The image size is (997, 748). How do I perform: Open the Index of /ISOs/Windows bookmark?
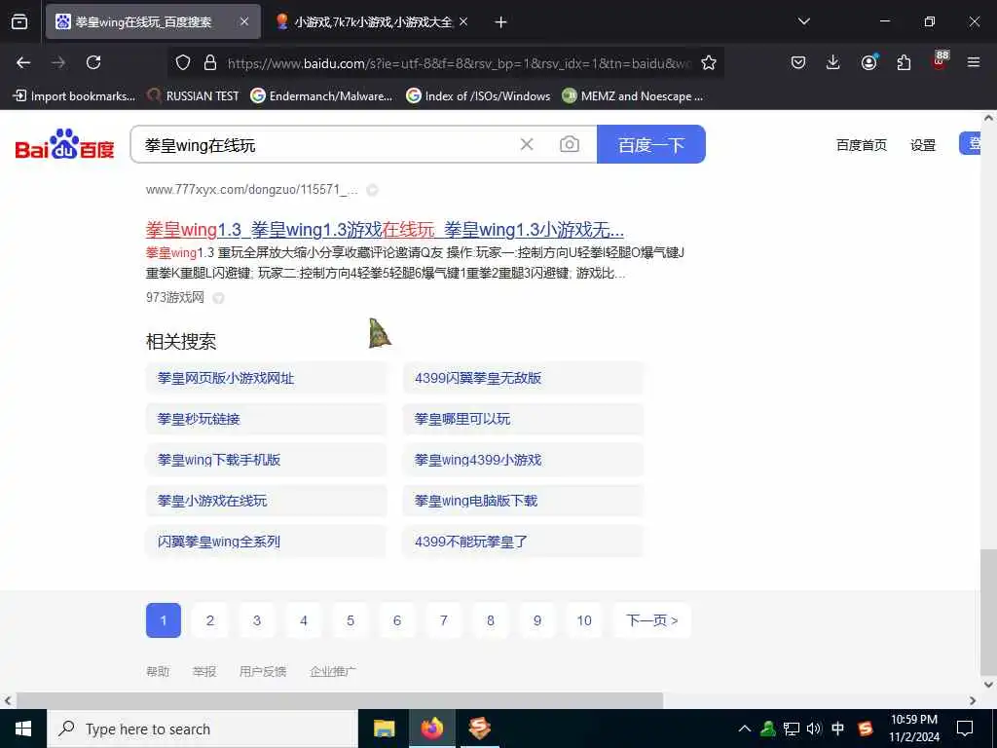tap(478, 96)
